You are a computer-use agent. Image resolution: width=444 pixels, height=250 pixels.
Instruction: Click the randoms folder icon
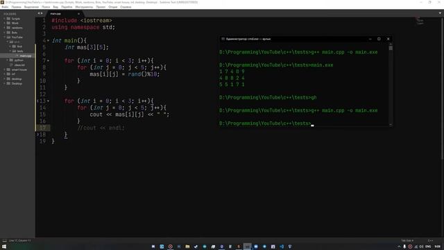click(x=8, y=28)
